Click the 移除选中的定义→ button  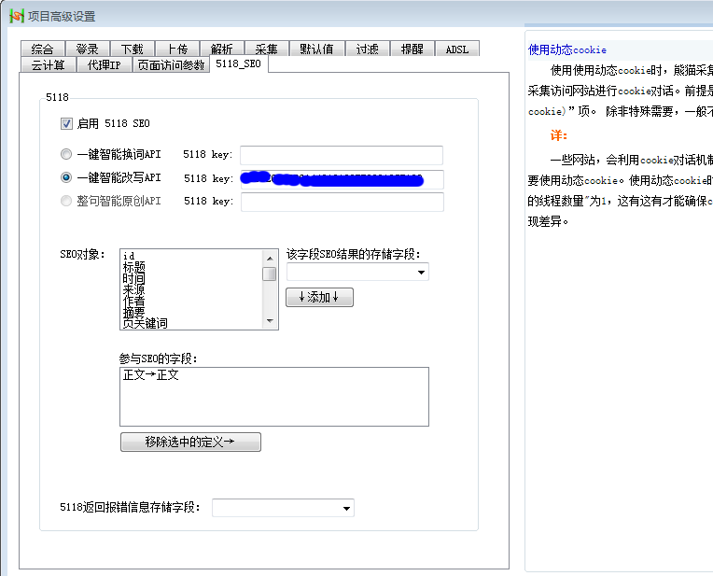190,442
